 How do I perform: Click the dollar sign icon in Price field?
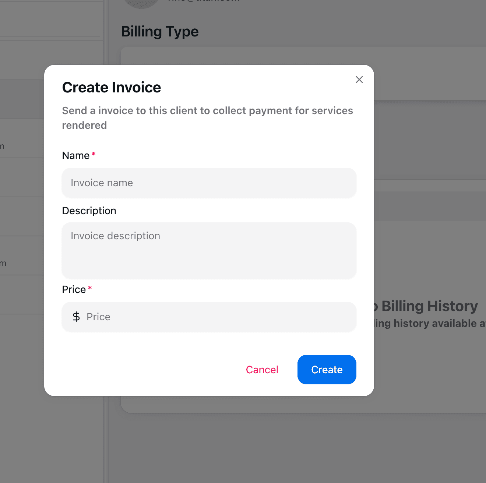coord(76,317)
